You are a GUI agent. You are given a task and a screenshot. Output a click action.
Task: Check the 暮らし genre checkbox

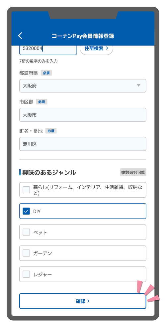[x=26, y=190]
